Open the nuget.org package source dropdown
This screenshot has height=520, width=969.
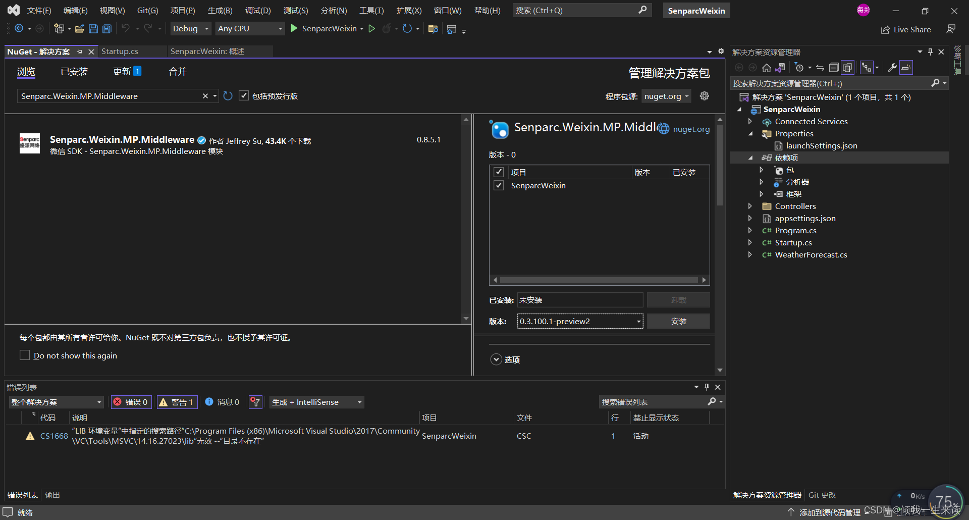tap(666, 96)
